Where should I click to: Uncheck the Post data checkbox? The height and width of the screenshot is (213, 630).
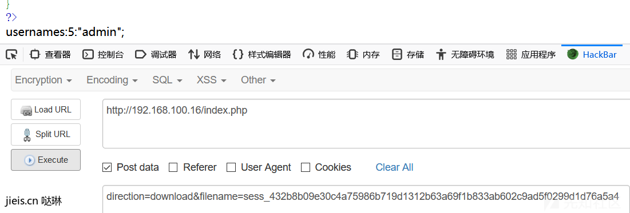pos(107,167)
